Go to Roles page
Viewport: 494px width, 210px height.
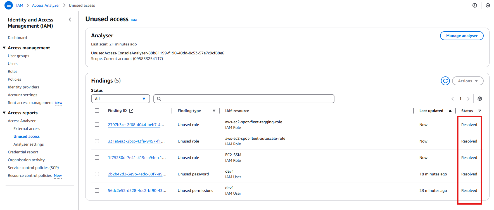coord(13,71)
